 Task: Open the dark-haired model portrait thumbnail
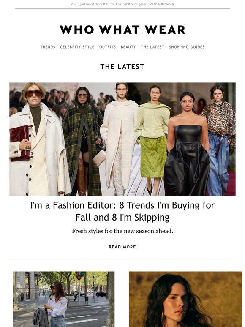185,299
